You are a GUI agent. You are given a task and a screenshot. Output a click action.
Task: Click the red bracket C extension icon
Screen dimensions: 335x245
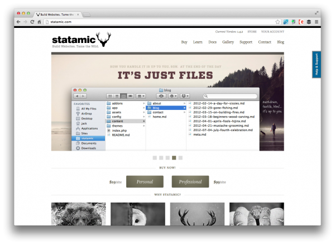coord(301,22)
